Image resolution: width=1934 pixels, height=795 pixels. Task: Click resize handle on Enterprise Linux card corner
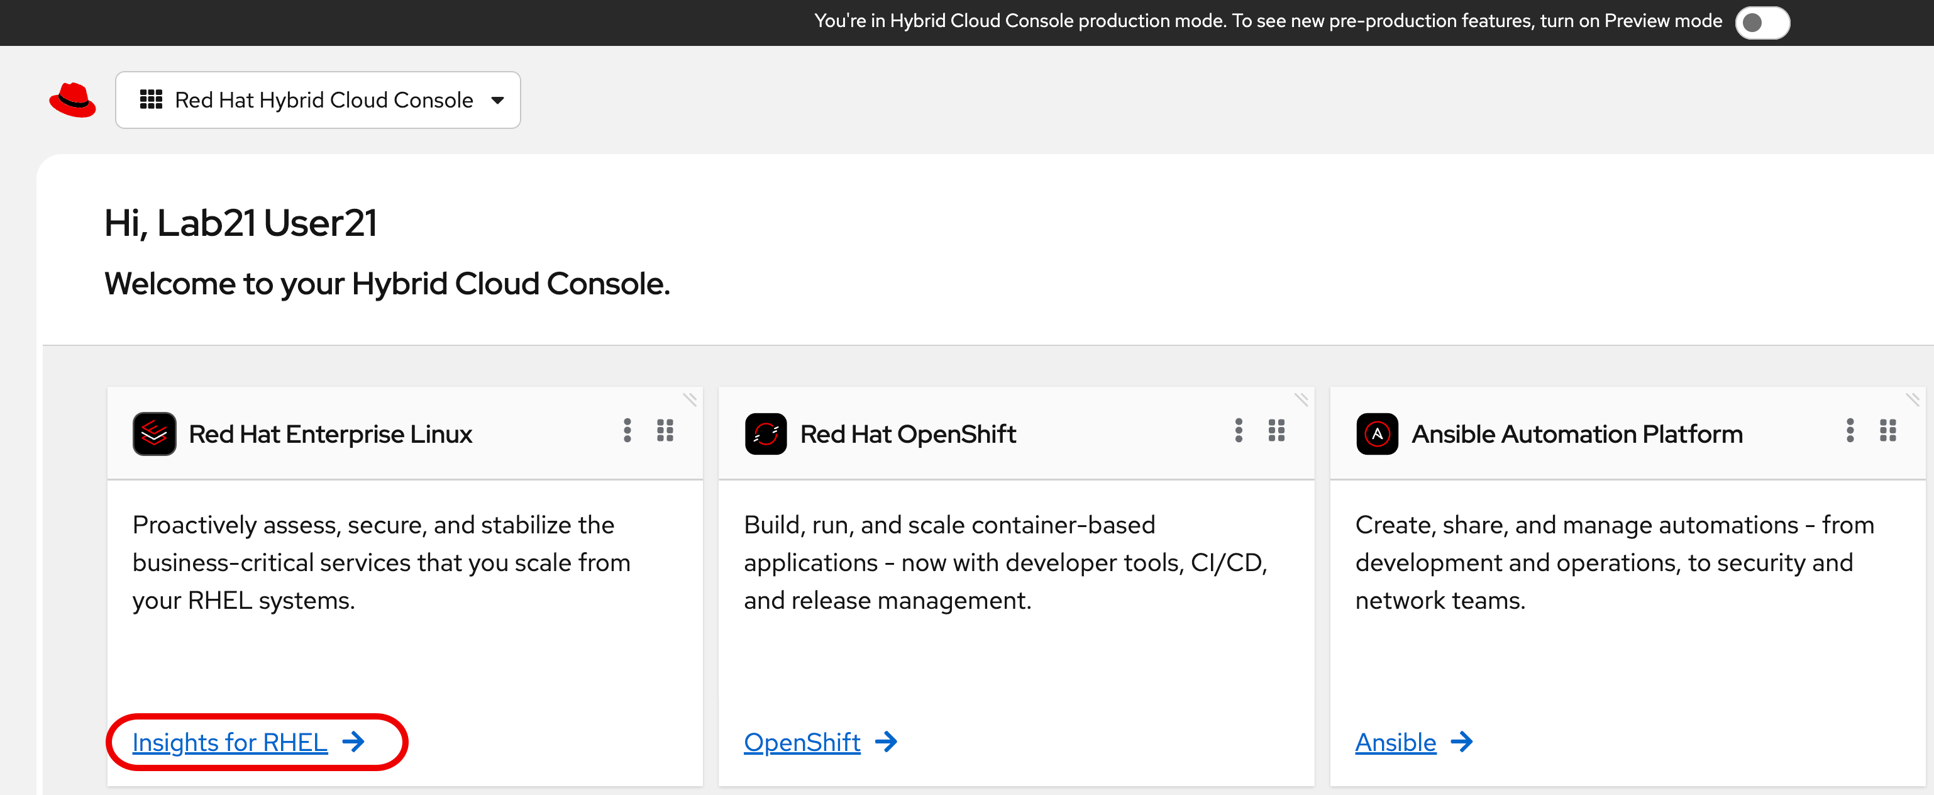click(690, 399)
